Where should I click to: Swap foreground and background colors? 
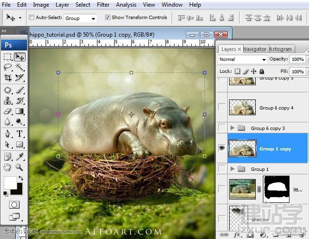point(21,178)
